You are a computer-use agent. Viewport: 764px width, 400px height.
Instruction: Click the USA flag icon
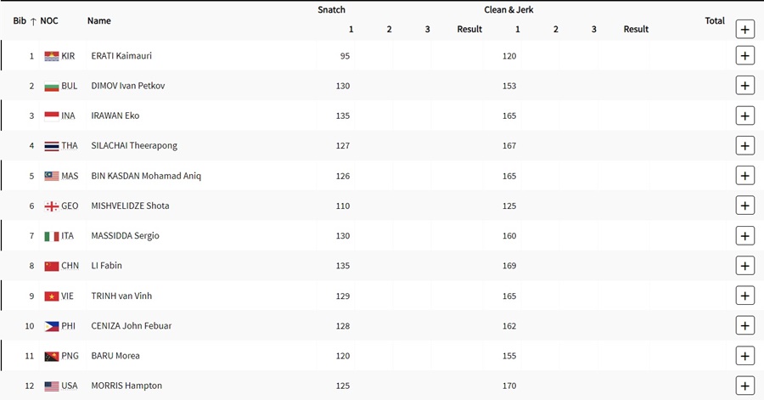[52, 386]
